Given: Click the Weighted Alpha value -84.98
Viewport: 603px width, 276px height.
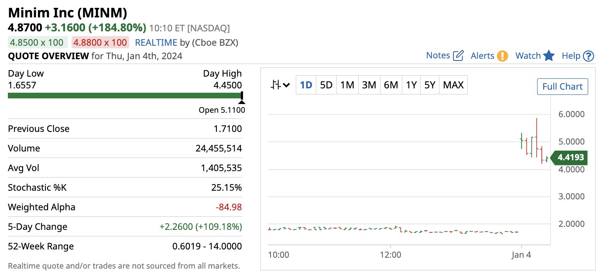Looking at the screenshot, I should coord(229,207).
